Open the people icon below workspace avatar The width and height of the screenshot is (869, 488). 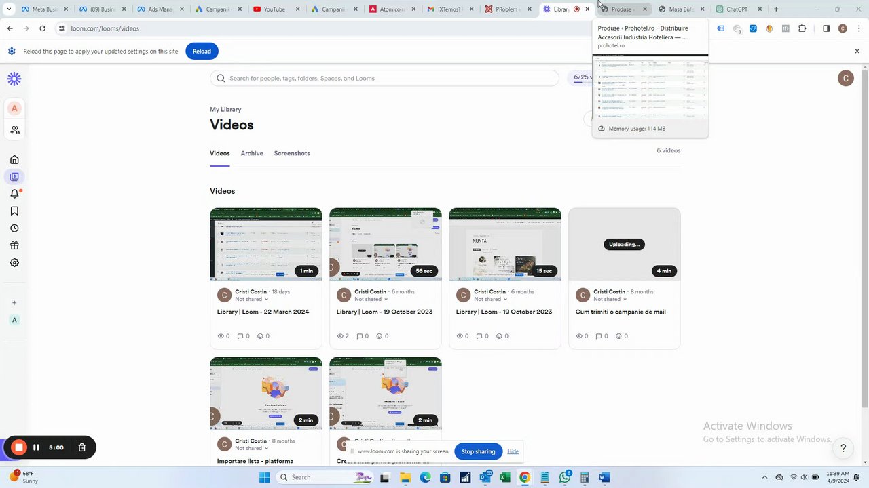pos(14,129)
